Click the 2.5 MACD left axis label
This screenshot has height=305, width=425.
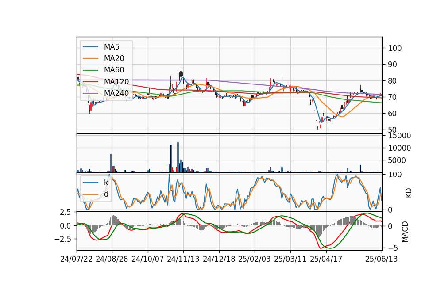66,212
